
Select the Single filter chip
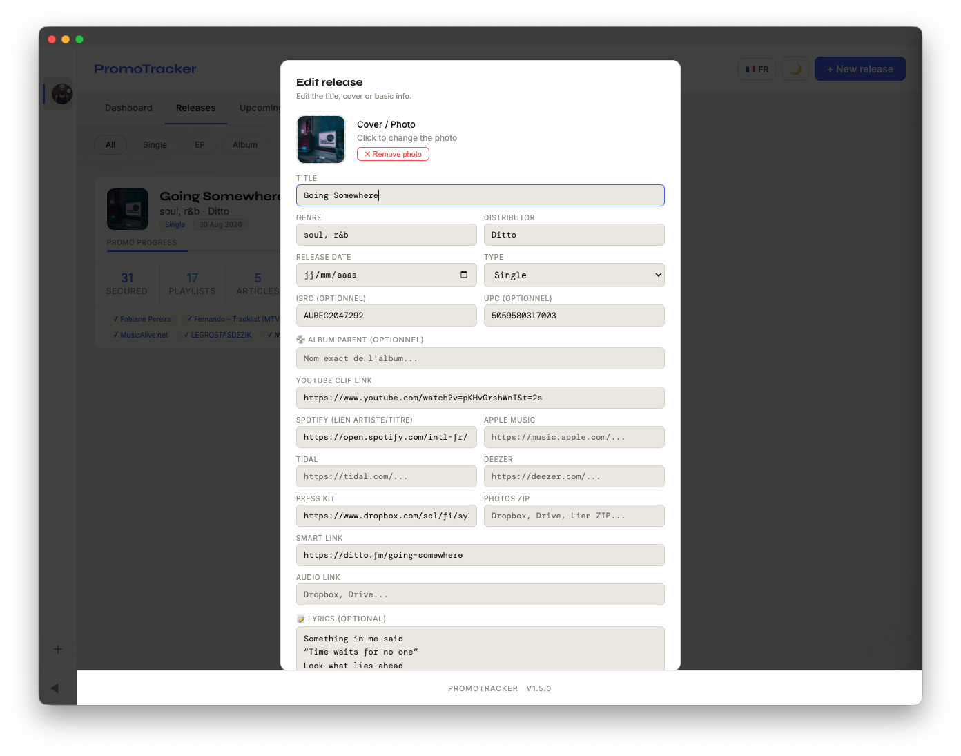pyautogui.click(x=155, y=145)
